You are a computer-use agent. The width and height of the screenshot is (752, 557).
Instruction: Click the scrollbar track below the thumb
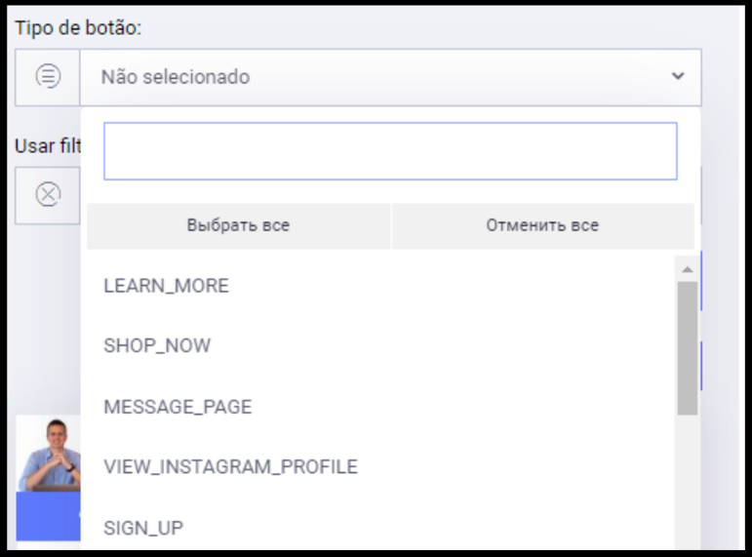pos(688,482)
